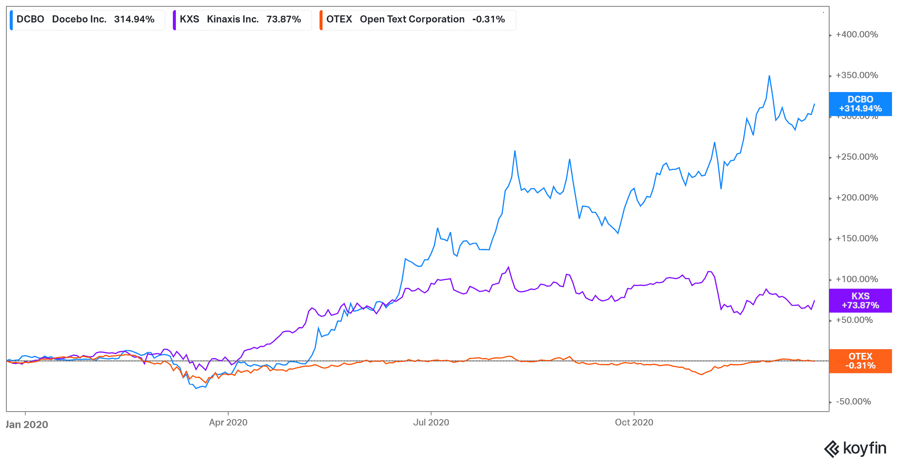898x464 pixels.
Task: Click the +400.00% y-axis label
Action: 857,34
